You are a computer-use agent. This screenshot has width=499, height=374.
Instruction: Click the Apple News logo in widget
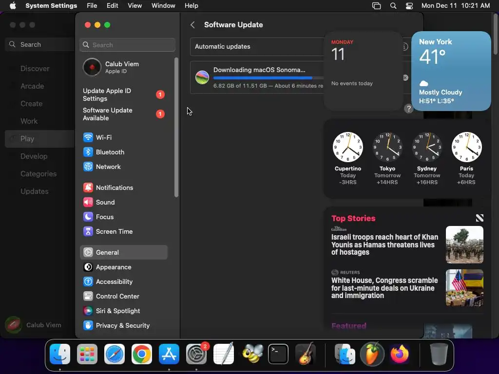click(x=480, y=218)
